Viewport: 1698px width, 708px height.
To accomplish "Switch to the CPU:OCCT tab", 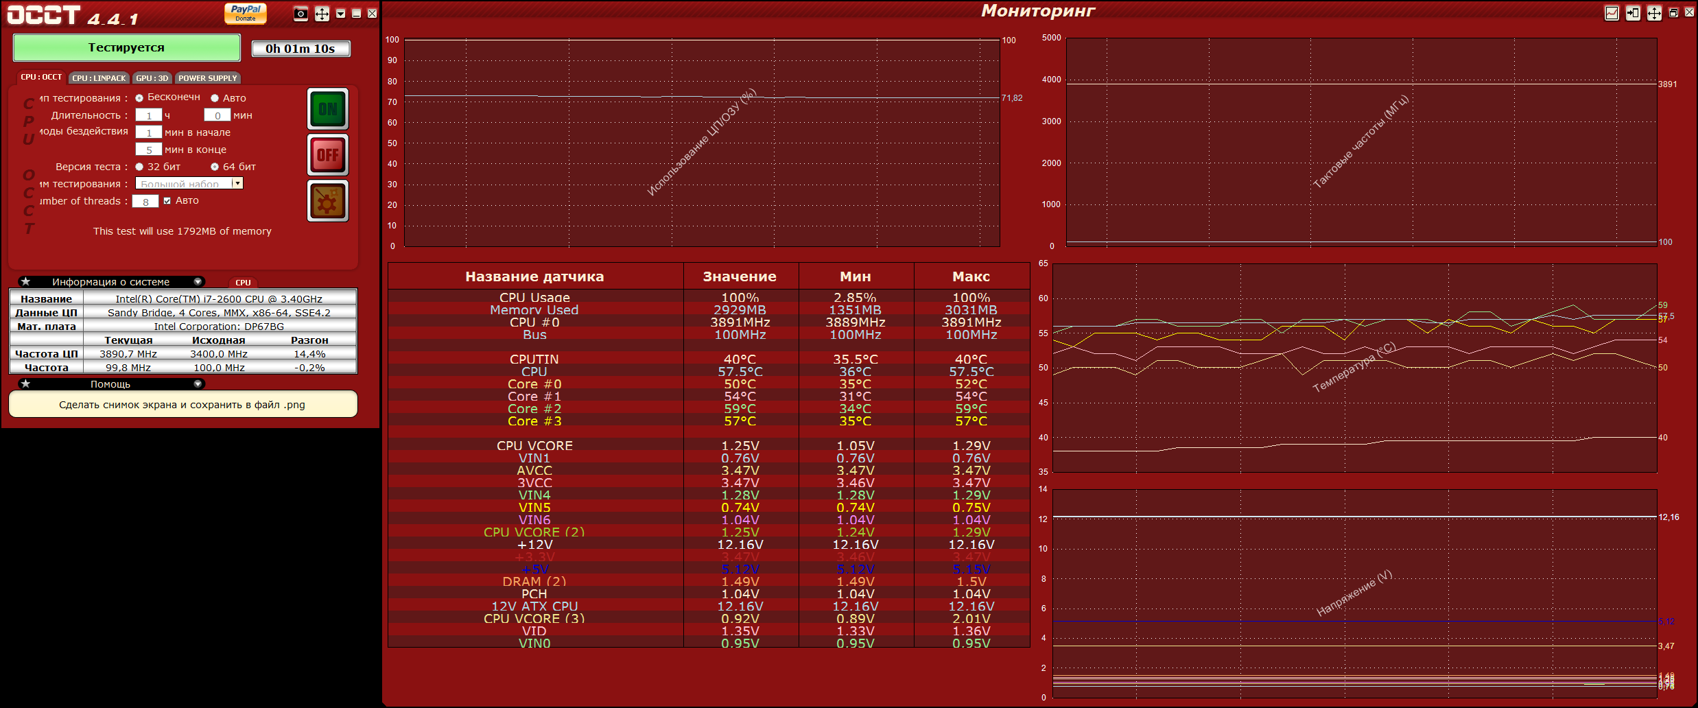I will (x=41, y=78).
